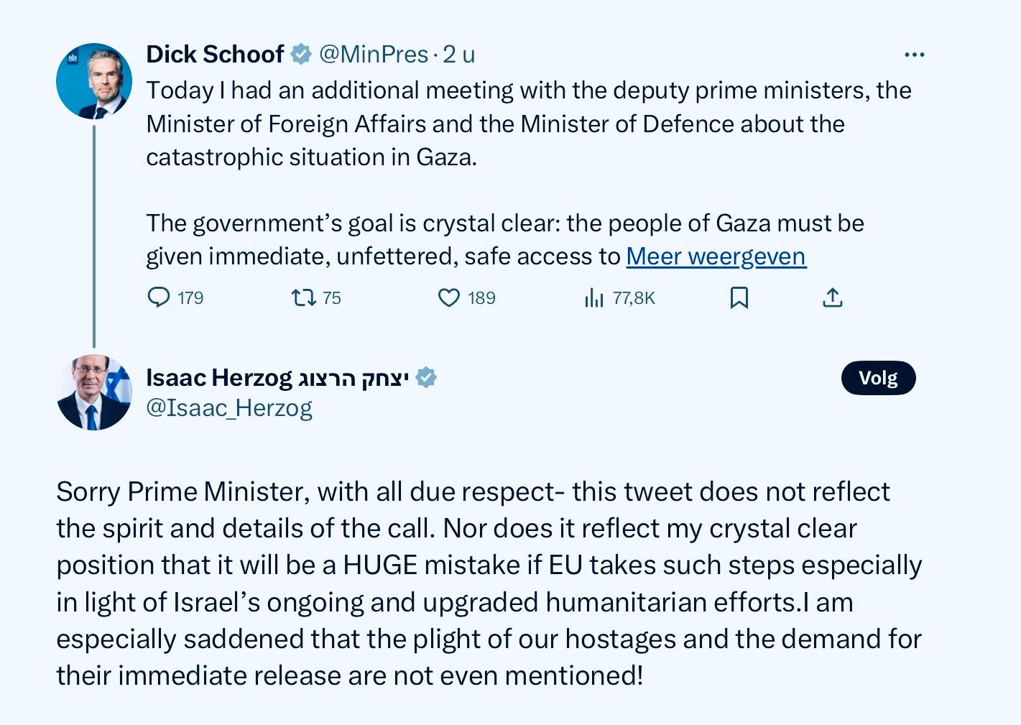
Task: Click Isaac Herzog's verified badge
Action: 426,377
